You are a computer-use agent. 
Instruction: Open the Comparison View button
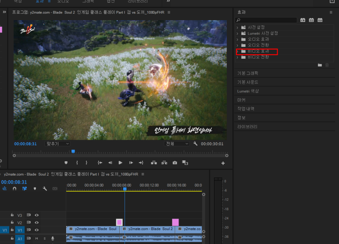click(x=185, y=163)
